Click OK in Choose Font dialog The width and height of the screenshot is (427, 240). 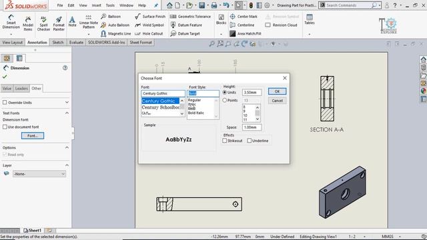click(277, 91)
